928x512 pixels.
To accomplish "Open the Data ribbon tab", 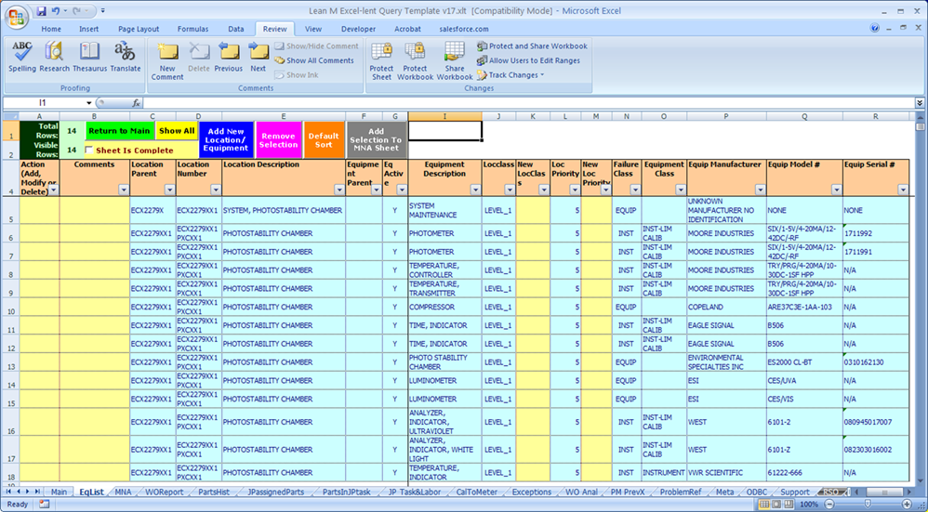I will point(236,29).
